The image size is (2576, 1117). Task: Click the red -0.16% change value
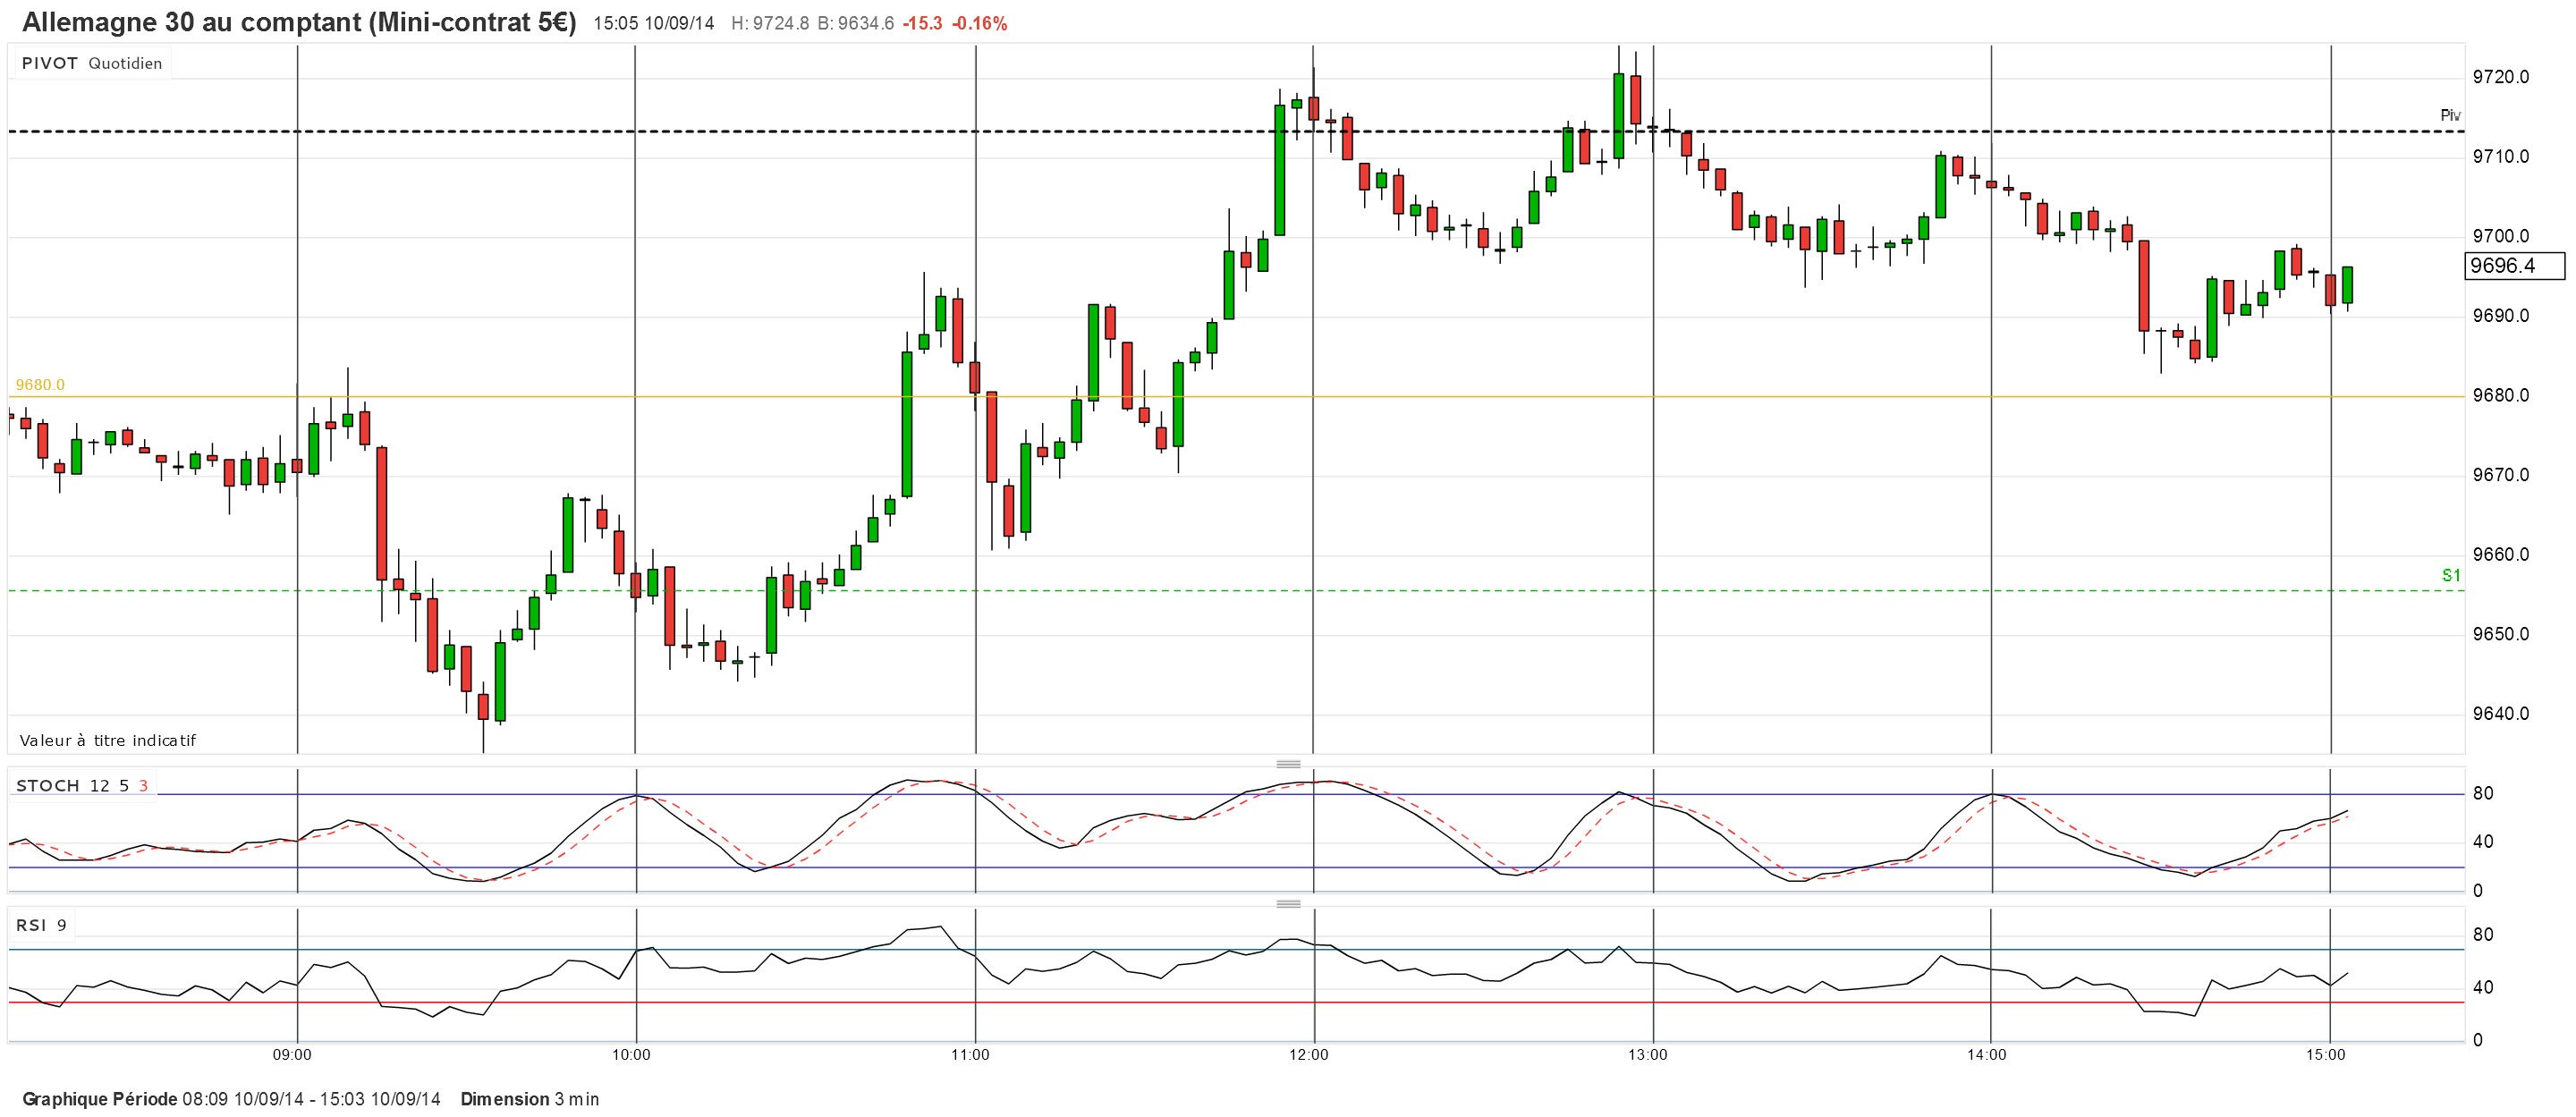[x=979, y=24]
